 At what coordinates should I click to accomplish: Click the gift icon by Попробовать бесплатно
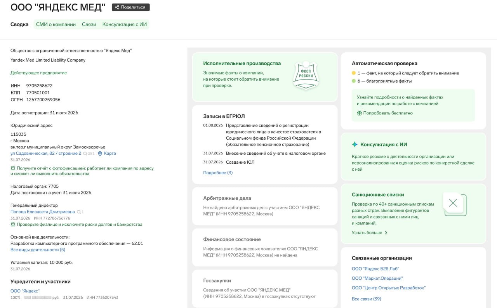point(359,113)
